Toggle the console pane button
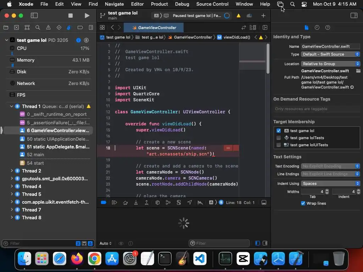Screen dimensions: 363x272 pos(265,243)
